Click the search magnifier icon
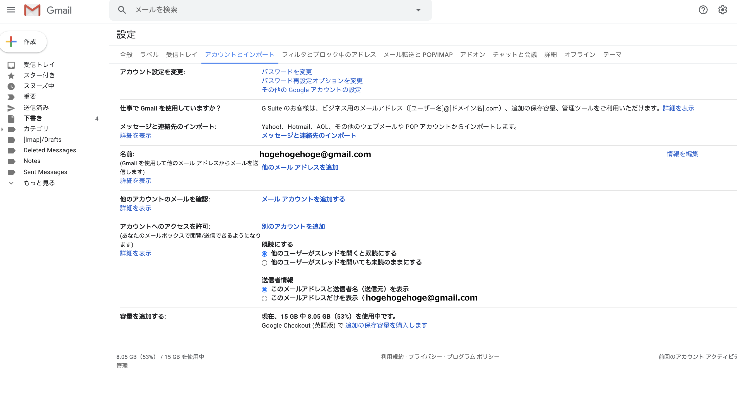The width and height of the screenshot is (737, 394). coord(122,10)
